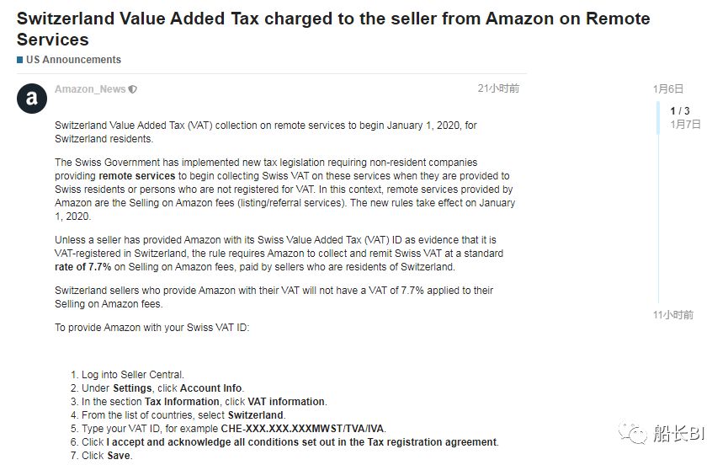The width and height of the screenshot is (728, 465).
Task: Click the bold 'Save' in step 7
Action: (x=118, y=456)
